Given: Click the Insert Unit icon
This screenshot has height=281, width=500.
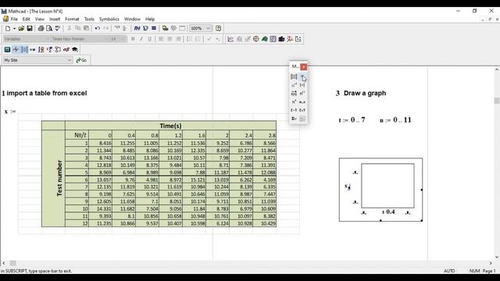Looking at the screenshot, I should pos(145,28).
